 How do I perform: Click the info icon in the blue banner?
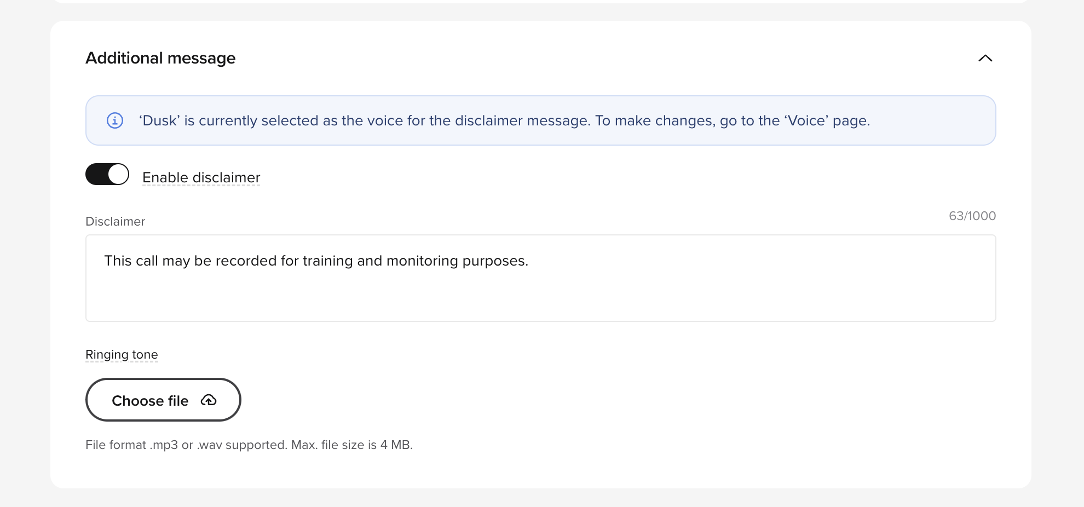point(114,120)
